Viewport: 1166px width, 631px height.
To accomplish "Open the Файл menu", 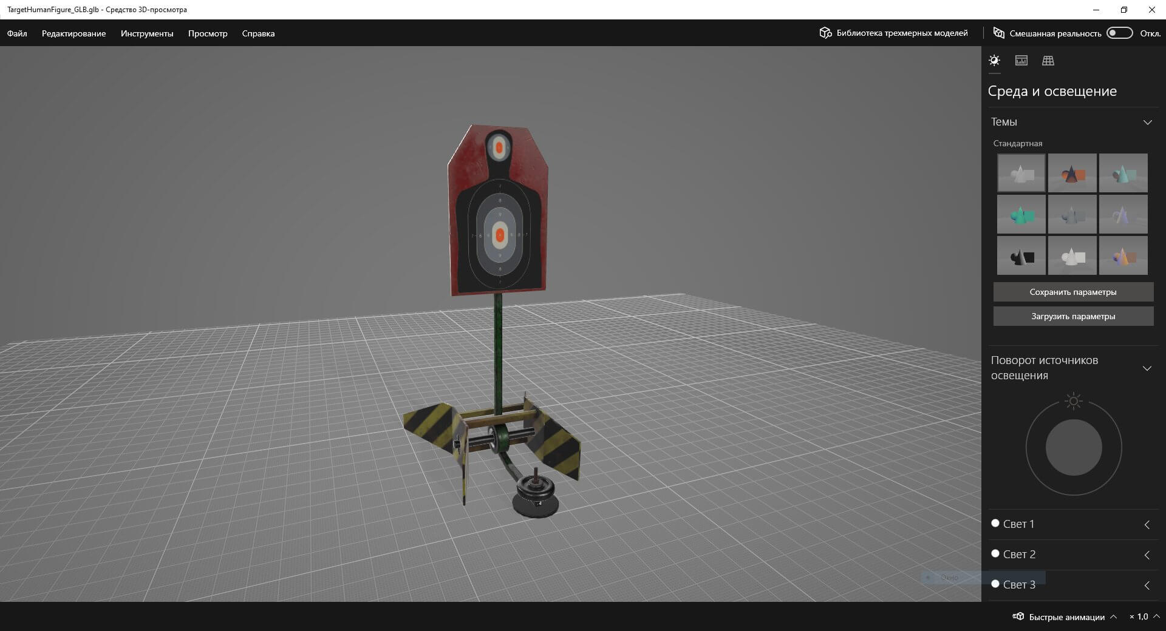I will click(17, 34).
